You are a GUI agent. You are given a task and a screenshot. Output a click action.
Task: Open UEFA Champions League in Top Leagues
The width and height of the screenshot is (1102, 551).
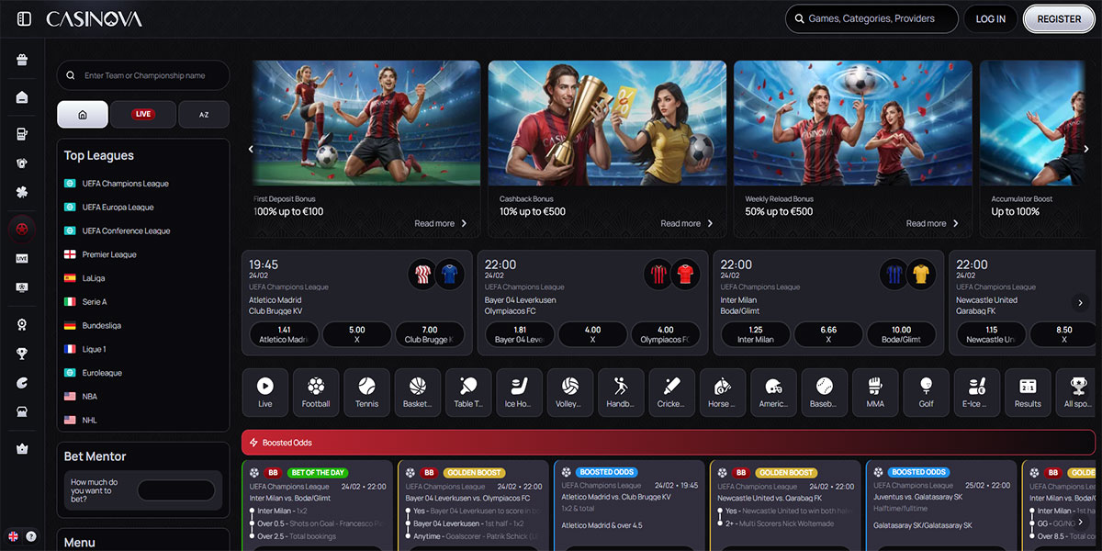click(x=125, y=184)
